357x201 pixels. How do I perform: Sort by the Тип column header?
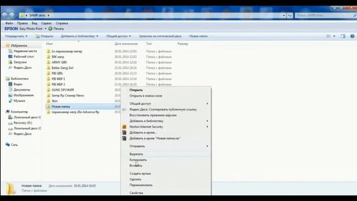[149, 44]
